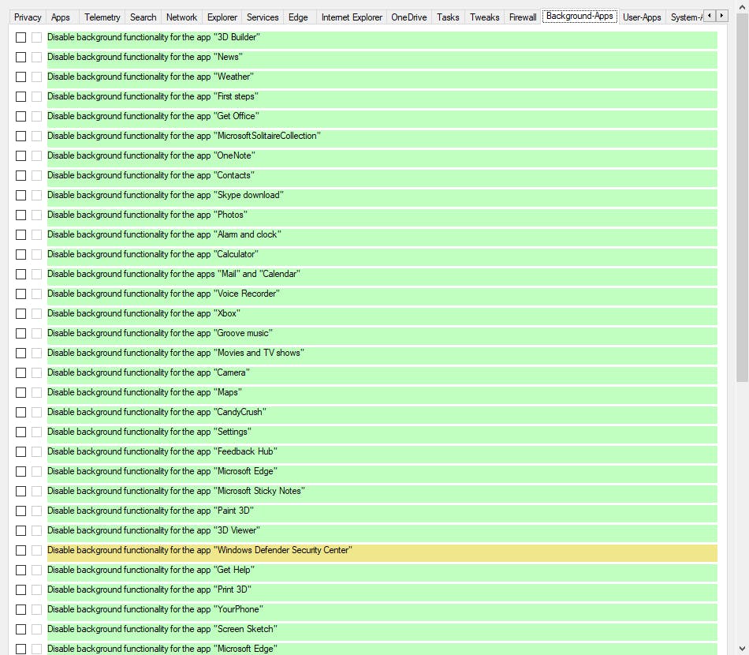The width and height of the screenshot is (749, 655).
Task: Switch to the Tasks tab
Action: pyautogui.click(x=448, y=17)
